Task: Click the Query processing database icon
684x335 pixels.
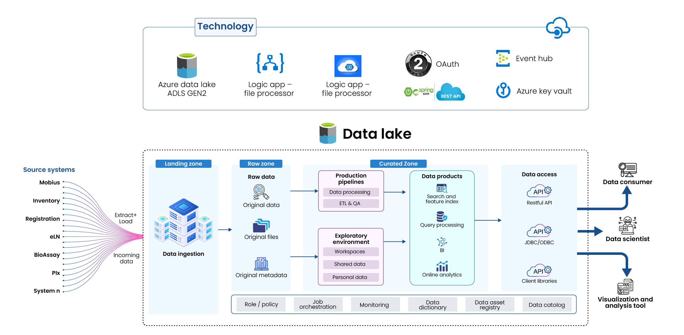Action: tap(442, 216)
